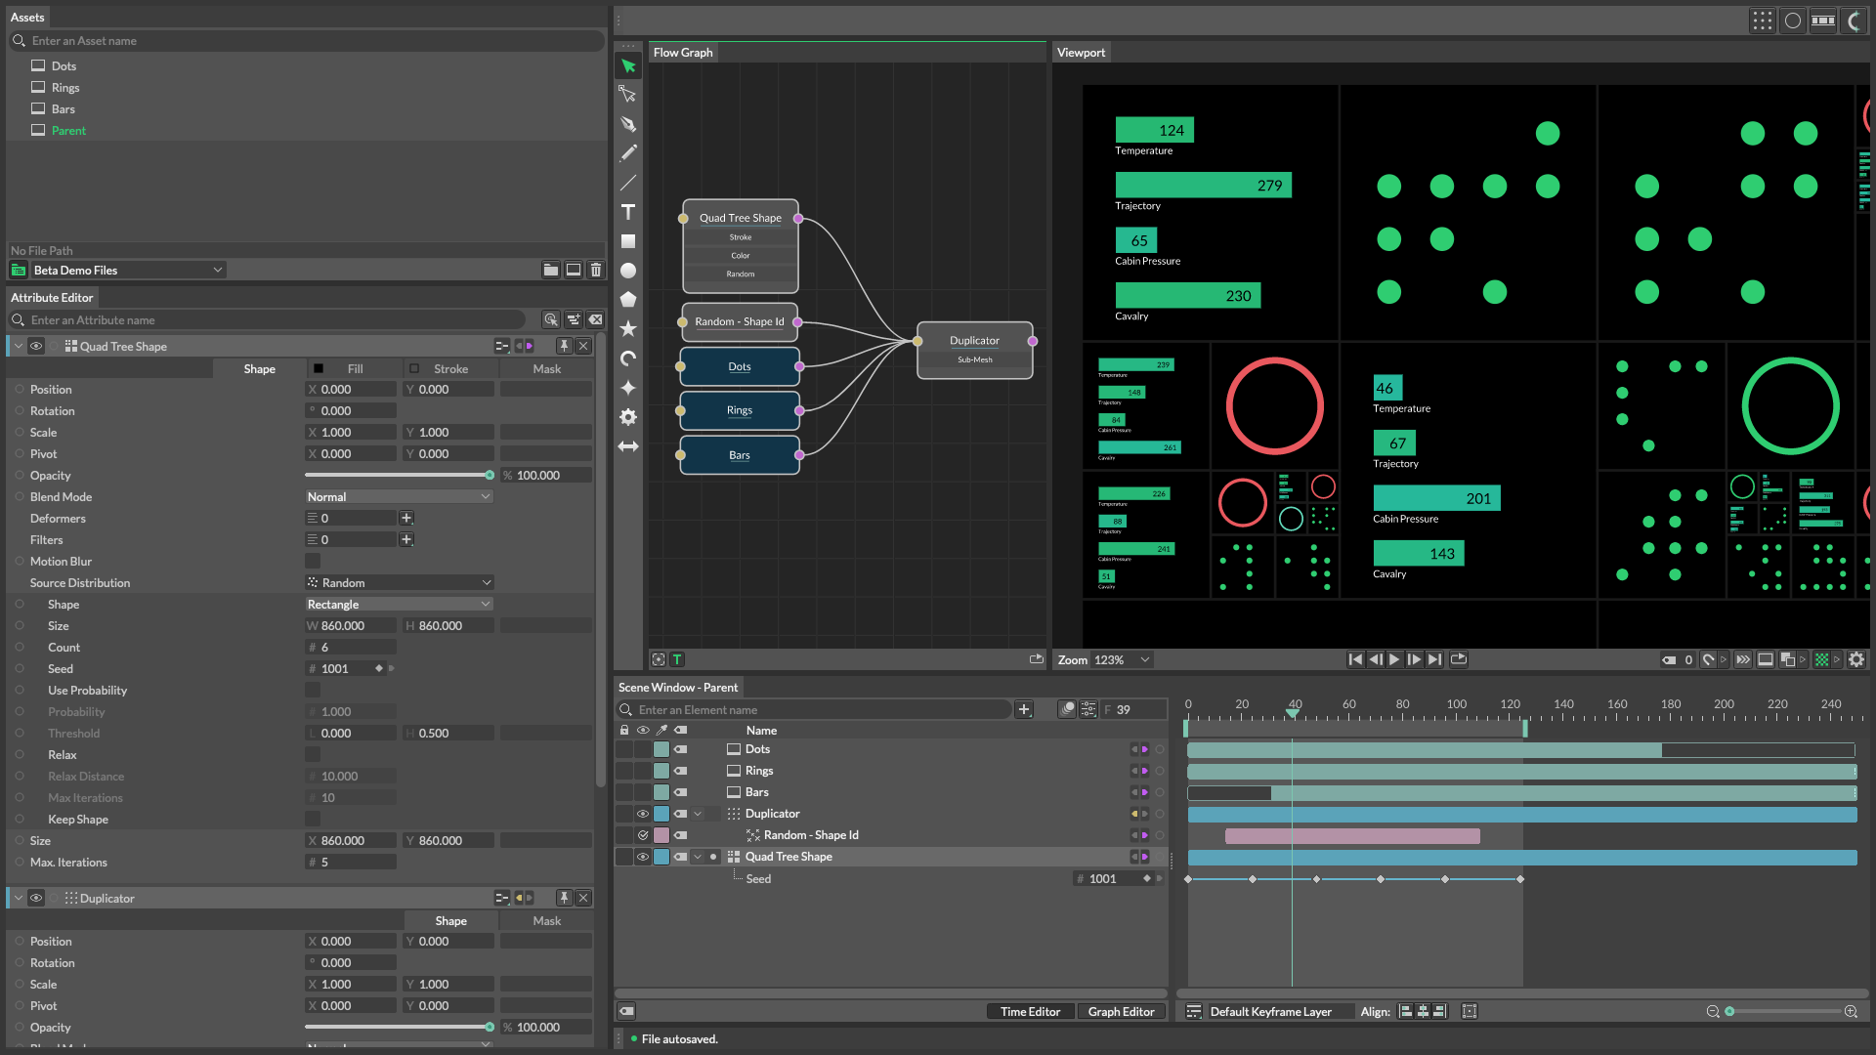Viewport: 1876px width, 1055px height.
Task: Add a deformer with plus button
Action: pyautogui.click(x=406, y=518)
